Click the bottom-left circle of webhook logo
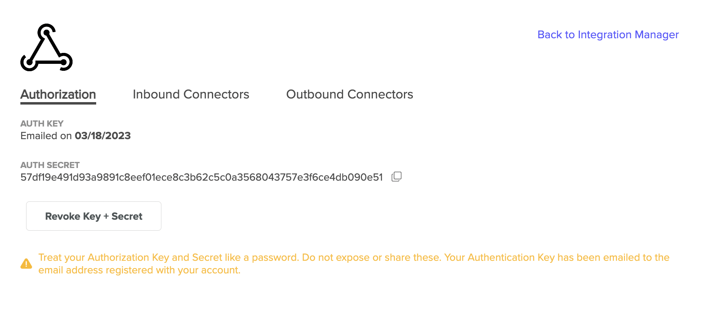 29,62
